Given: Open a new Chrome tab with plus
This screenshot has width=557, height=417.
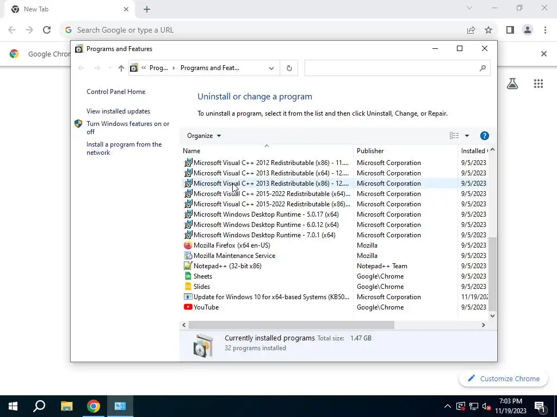Looking at the screenshot, I should [147, 9].
